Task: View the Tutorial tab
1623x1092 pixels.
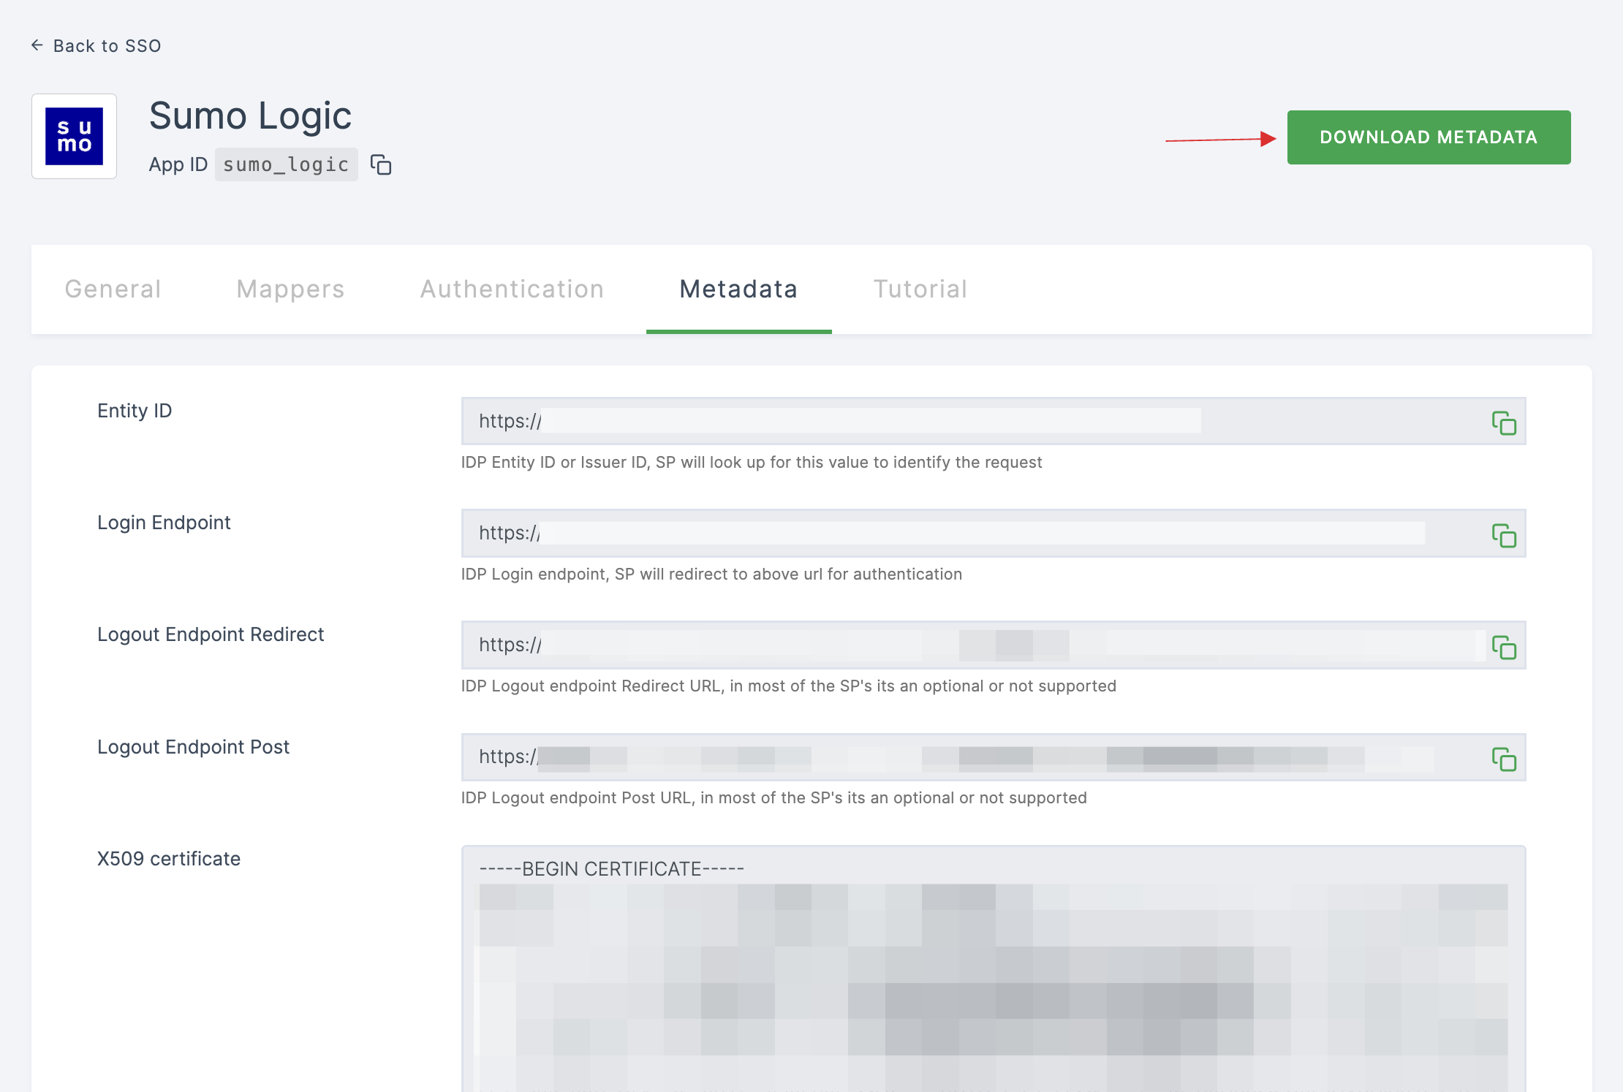Action: tap(920, 289)
